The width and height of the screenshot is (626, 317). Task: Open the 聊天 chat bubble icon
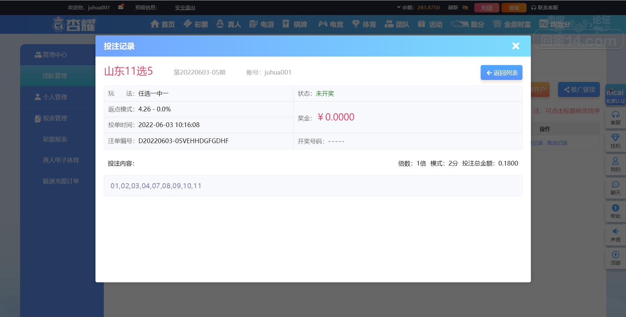point(616,188)
